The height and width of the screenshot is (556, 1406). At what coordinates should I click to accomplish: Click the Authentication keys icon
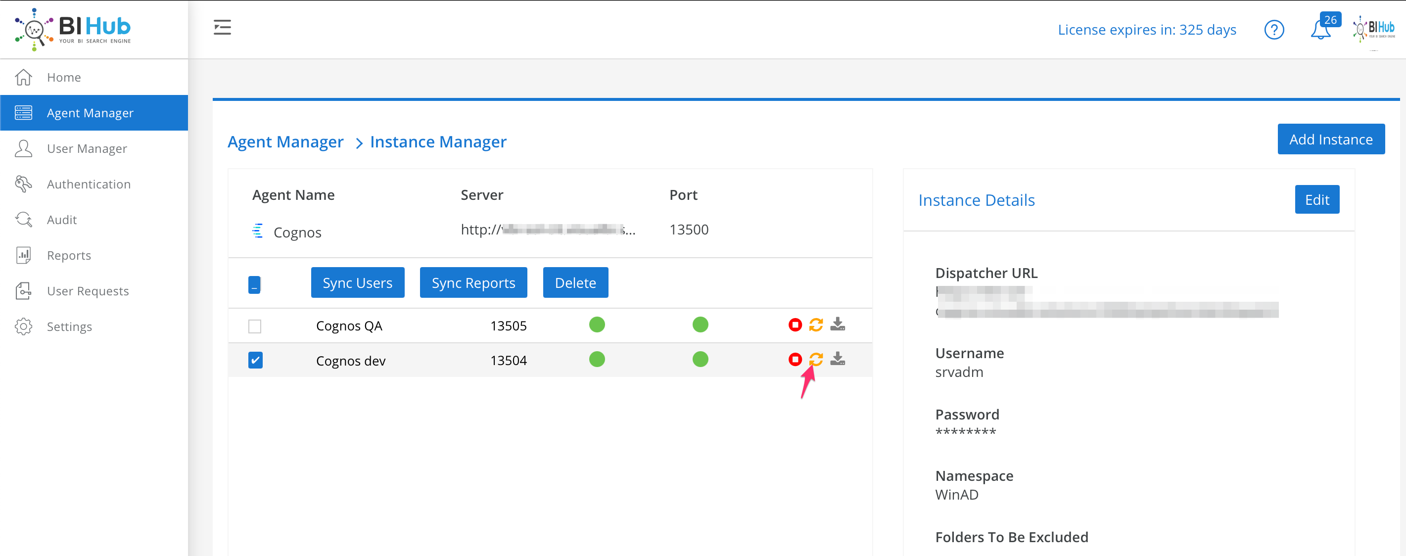point(23,184)
